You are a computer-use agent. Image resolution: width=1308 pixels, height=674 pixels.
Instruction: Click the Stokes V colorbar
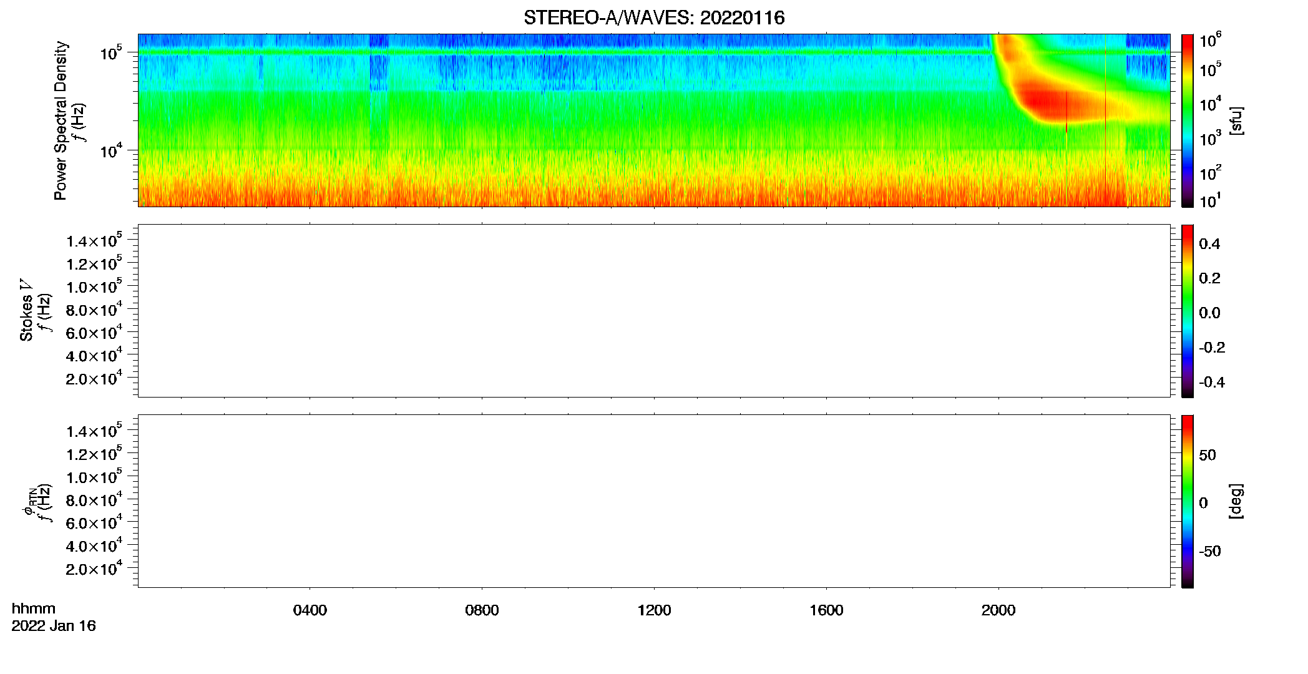coord(1188,311)
